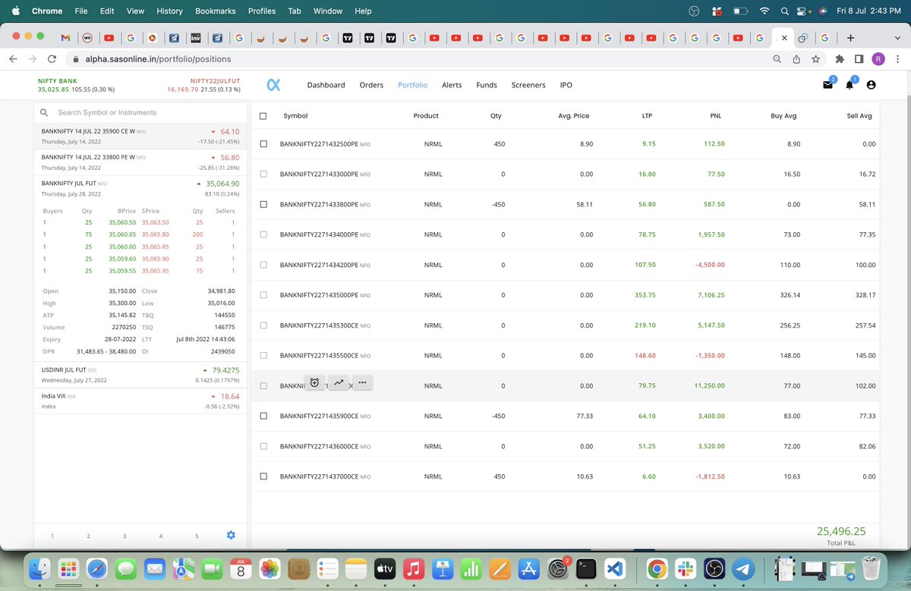Click the 35,060.50 best buy price
The width and height of the screenshot is (911, 591).
point(122,222)
